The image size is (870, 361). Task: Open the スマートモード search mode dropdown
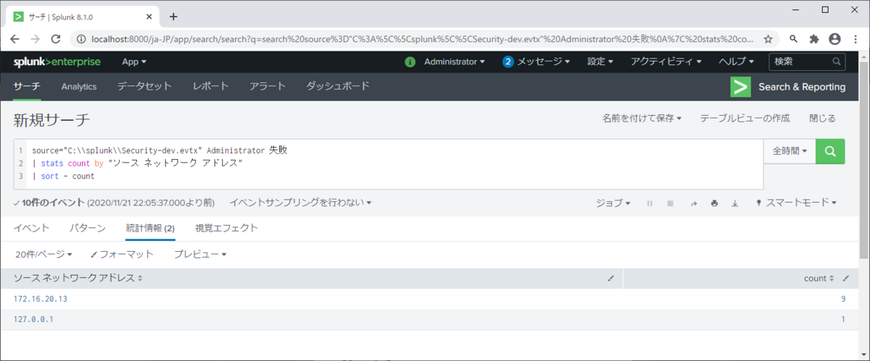tap(796, 203)
